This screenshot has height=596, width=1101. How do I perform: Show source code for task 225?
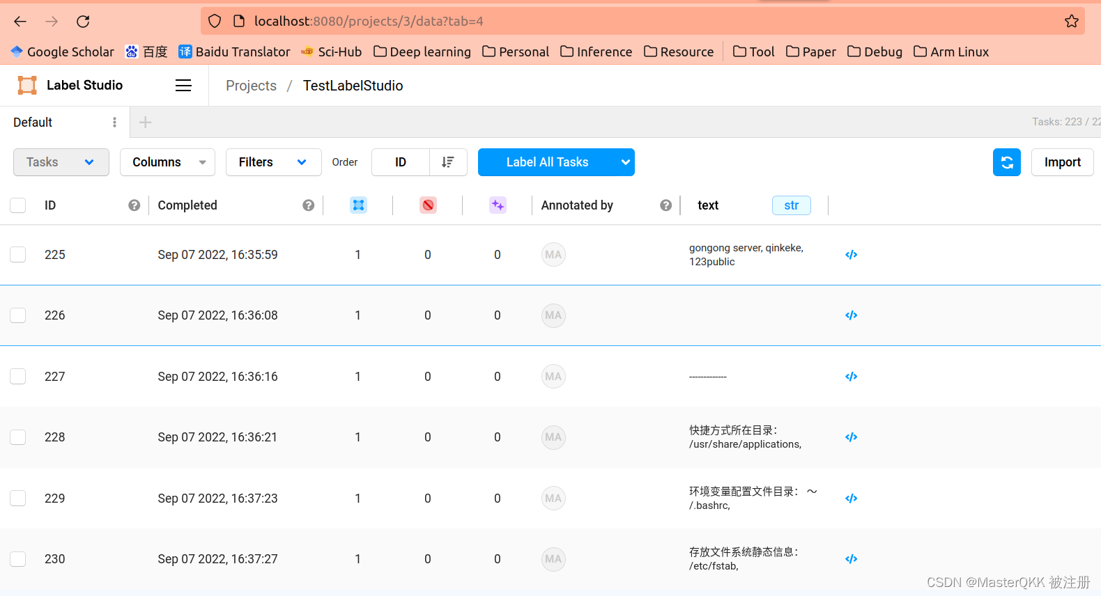click(x=851, y=255)
